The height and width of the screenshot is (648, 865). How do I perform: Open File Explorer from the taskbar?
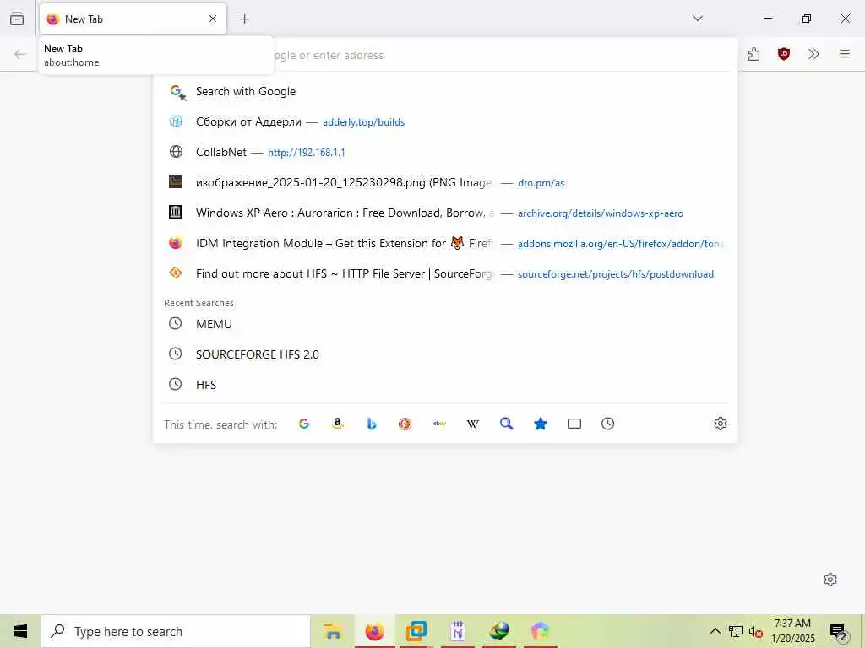(333, 631)
